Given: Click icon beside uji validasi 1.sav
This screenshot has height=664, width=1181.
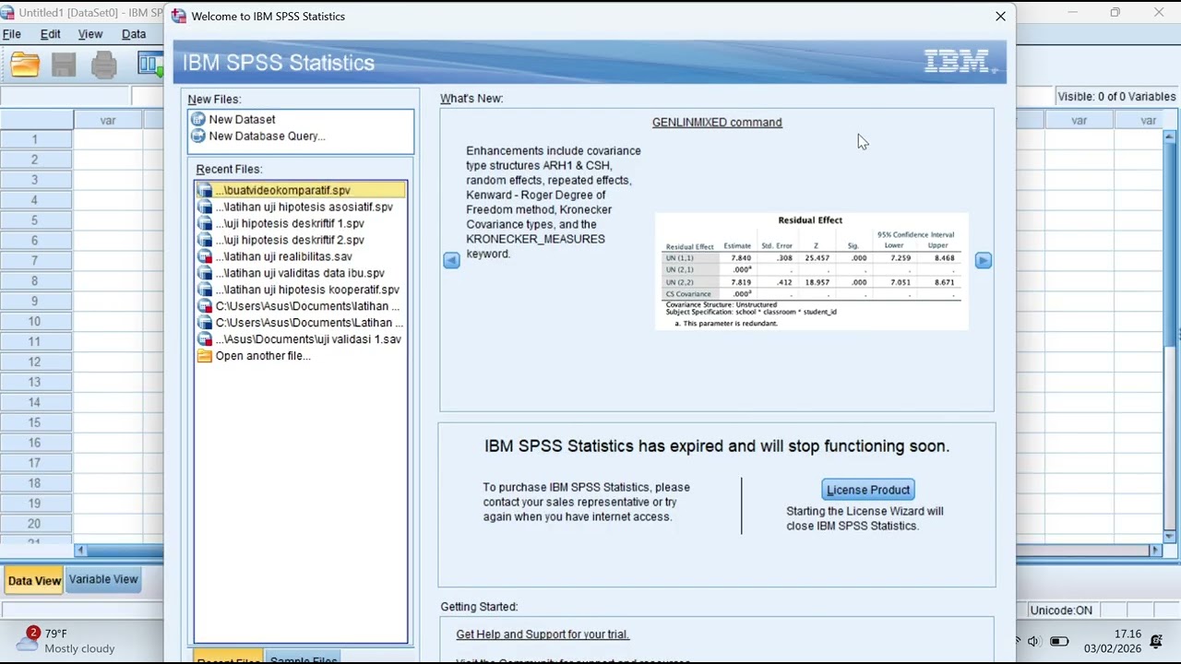Looking at the screenshot, I should [x=205, y=339].
